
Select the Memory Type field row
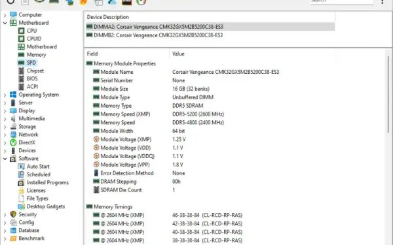pos(210,106)
